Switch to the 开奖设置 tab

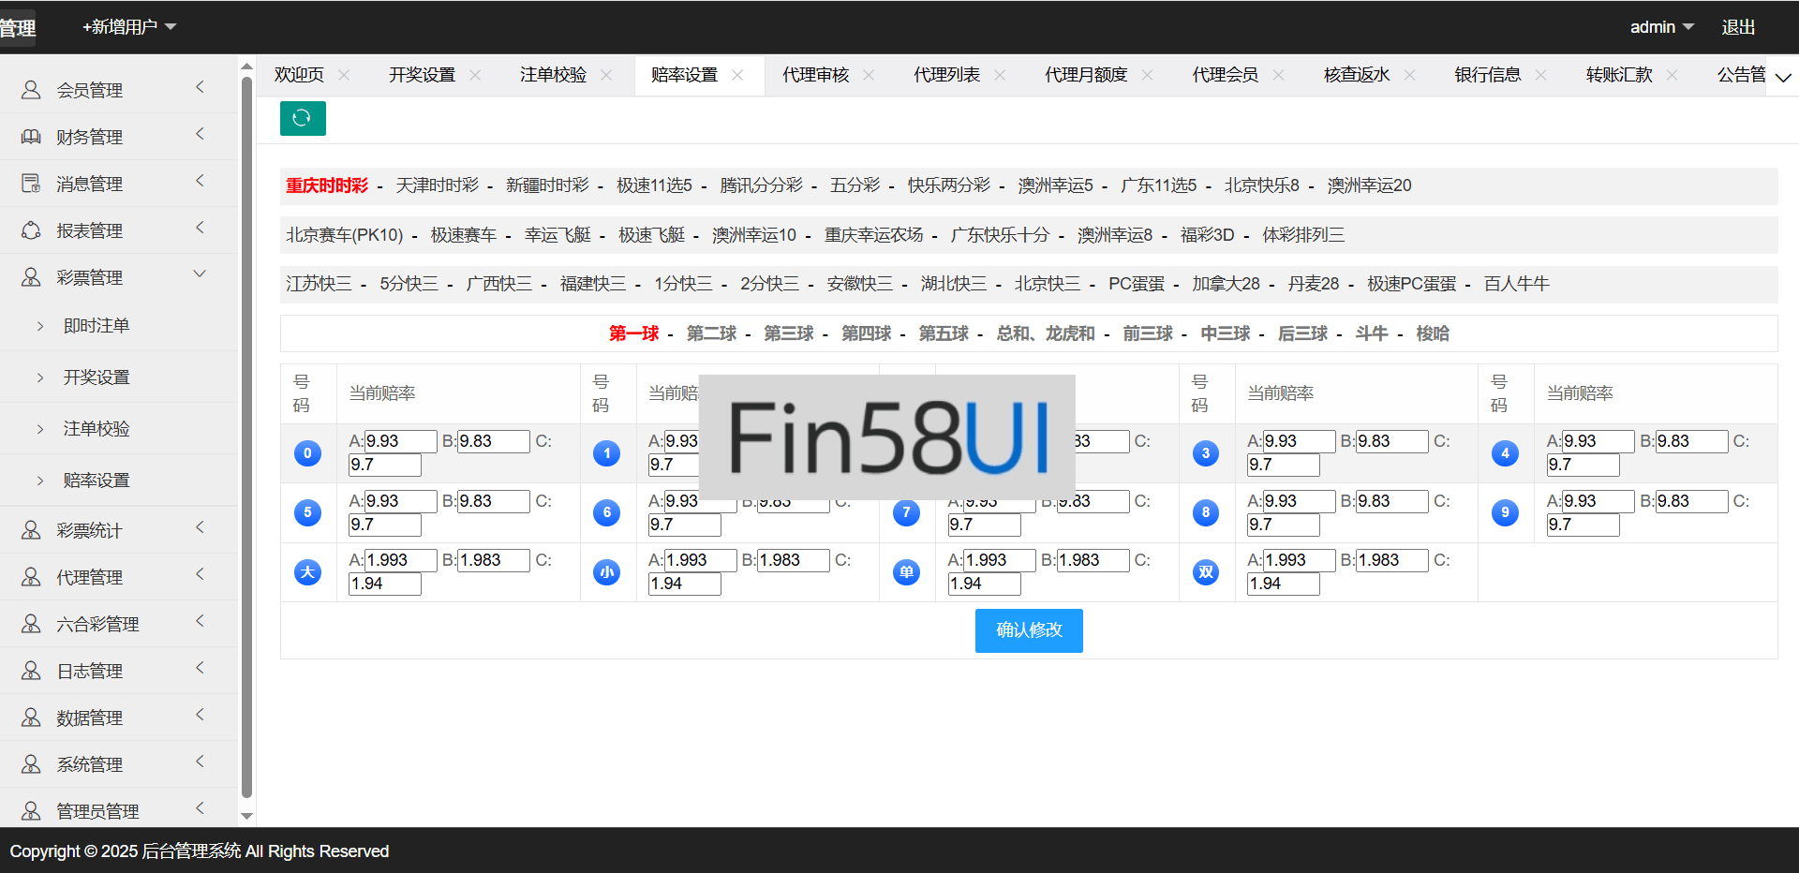tap(422, 75)
